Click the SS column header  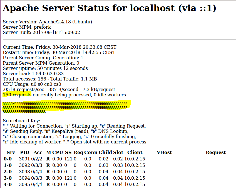tap(68, 152)
